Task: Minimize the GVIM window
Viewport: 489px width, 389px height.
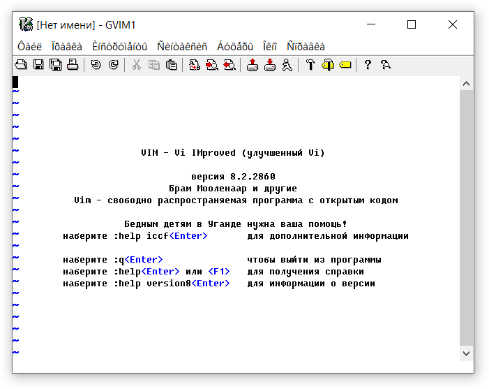Action: [x=371, y=24]
